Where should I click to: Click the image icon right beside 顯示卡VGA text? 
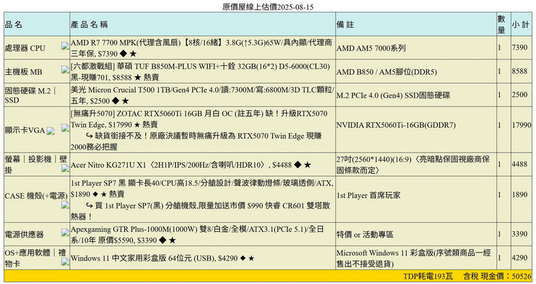click(51, 131)
